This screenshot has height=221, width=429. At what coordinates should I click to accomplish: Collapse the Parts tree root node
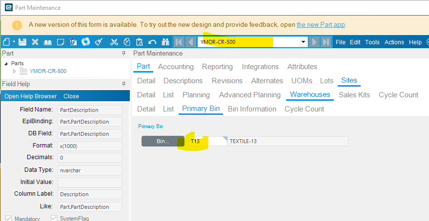[x=6, y=64]
